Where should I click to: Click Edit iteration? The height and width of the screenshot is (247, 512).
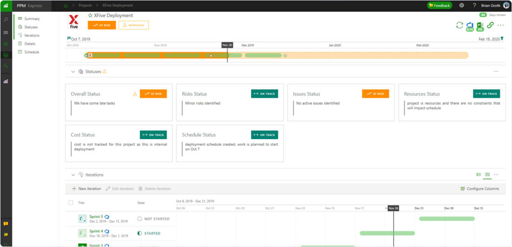(119, 189)
